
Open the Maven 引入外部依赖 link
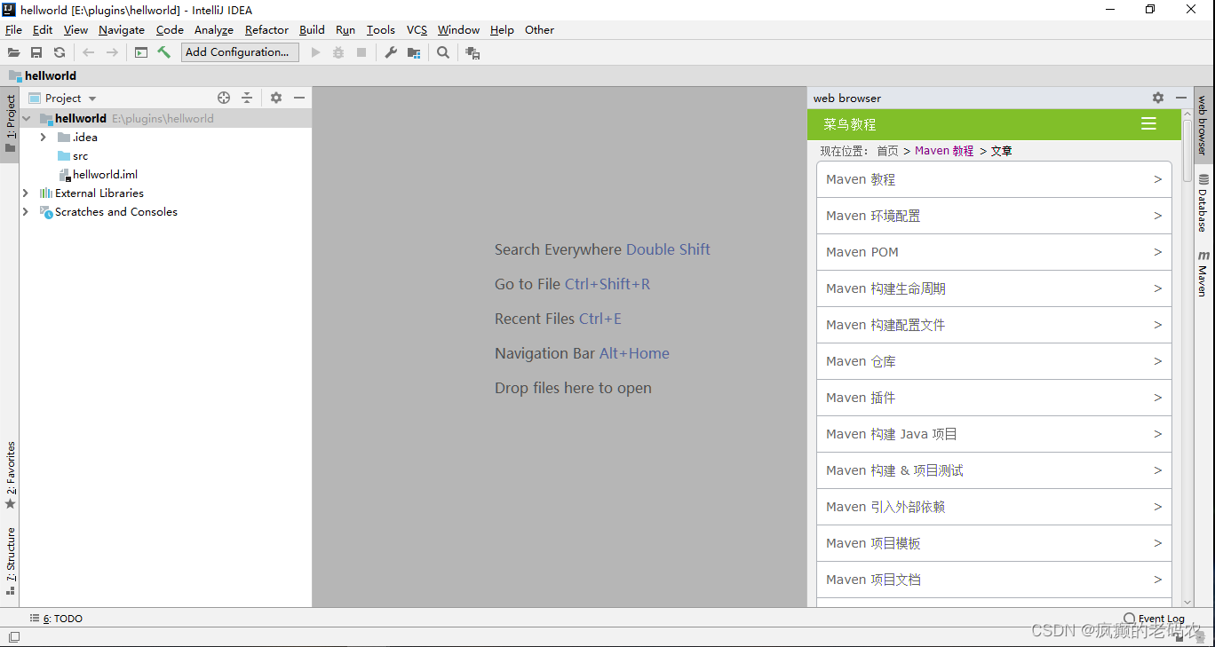pyautogui.click(x=885, y=507)
